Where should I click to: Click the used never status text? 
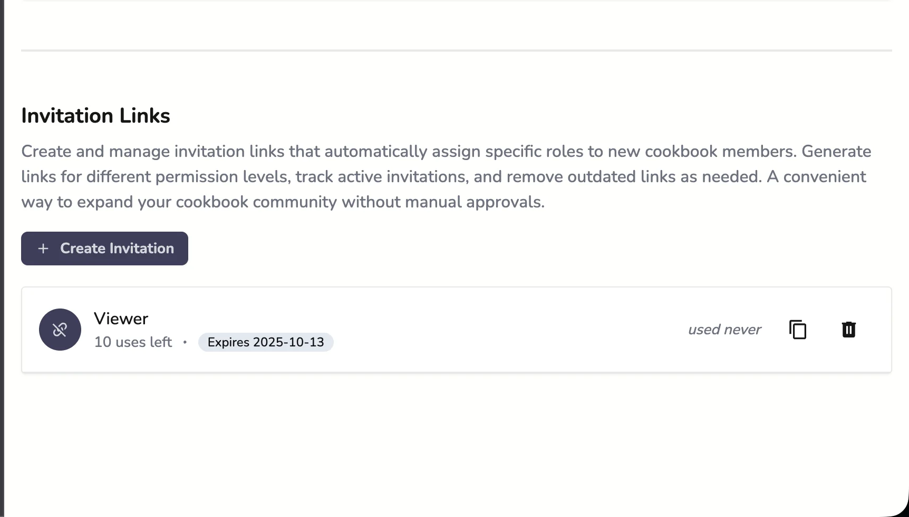(x=724, y=330)
